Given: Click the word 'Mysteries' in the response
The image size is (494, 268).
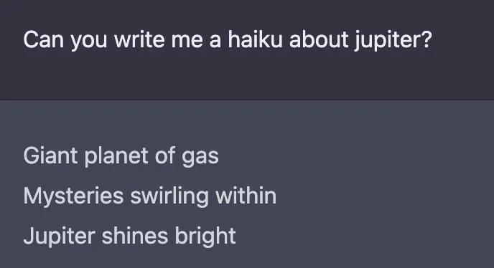Looking at the screenshot, I should (x=73, y=196).
